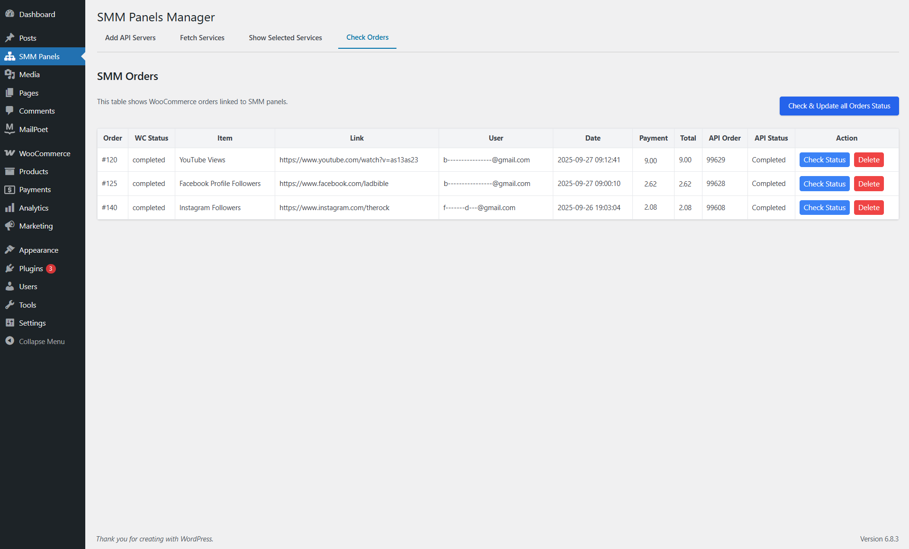Viewport: 909px width, 549px height.
Task: Delete the Facebook Profile Followers order
Action: tap(868, 184)
